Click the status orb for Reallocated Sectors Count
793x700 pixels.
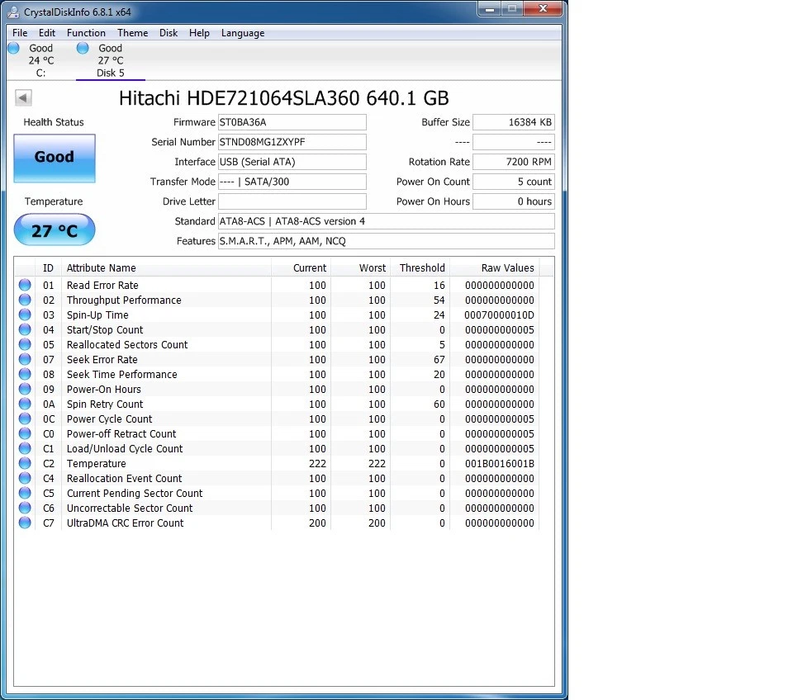click(25, 345)
